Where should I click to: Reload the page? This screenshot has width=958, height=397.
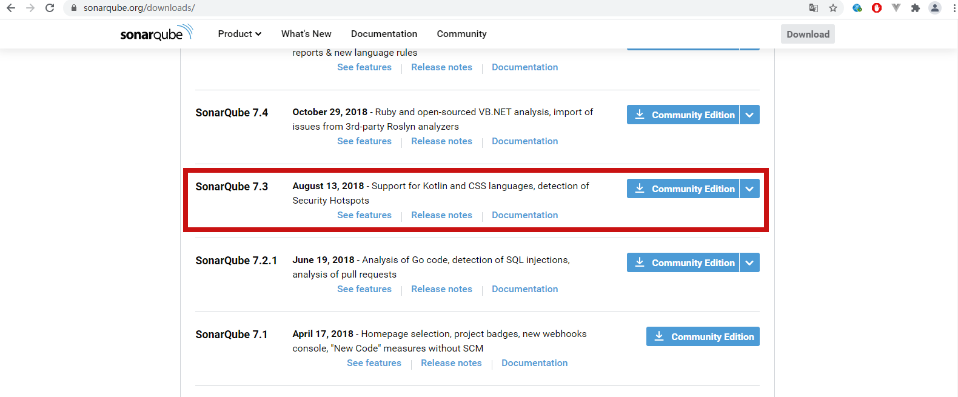click(x=50, y=8)
